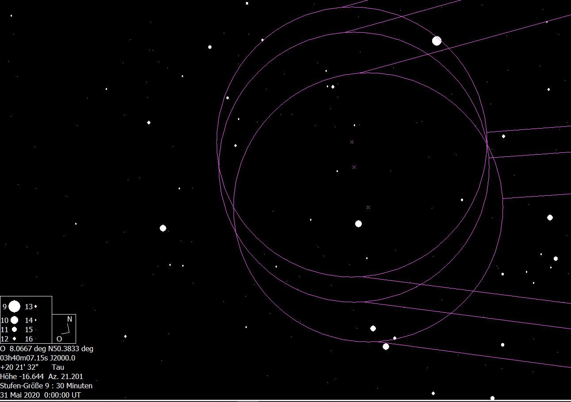The image size is (571, 402).
Task: Select the right ascension 03h40m07.15s line
Action: click(x=38, y=358)
